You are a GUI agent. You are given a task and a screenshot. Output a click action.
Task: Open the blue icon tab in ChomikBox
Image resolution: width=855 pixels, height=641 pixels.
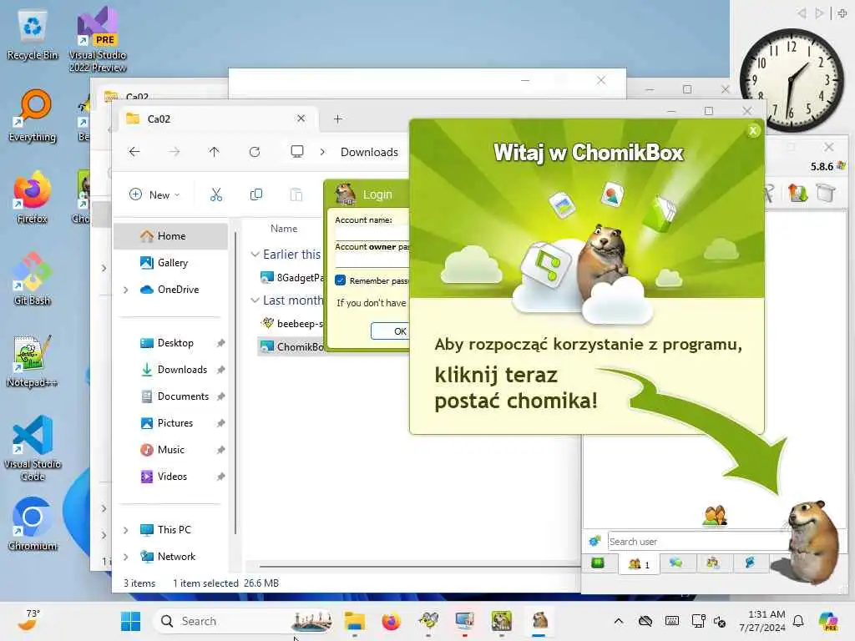[751, 563]
